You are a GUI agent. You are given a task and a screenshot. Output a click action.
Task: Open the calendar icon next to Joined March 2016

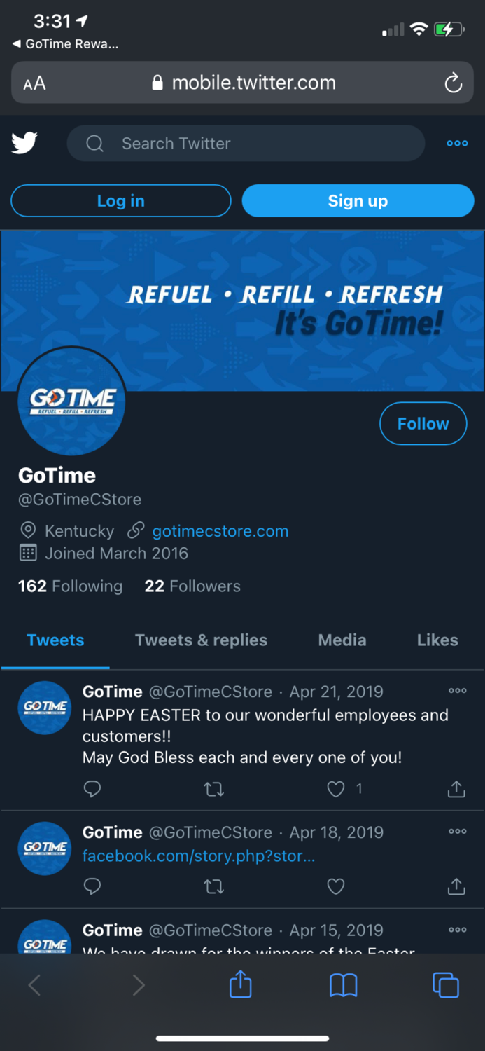tap(28, 553)
